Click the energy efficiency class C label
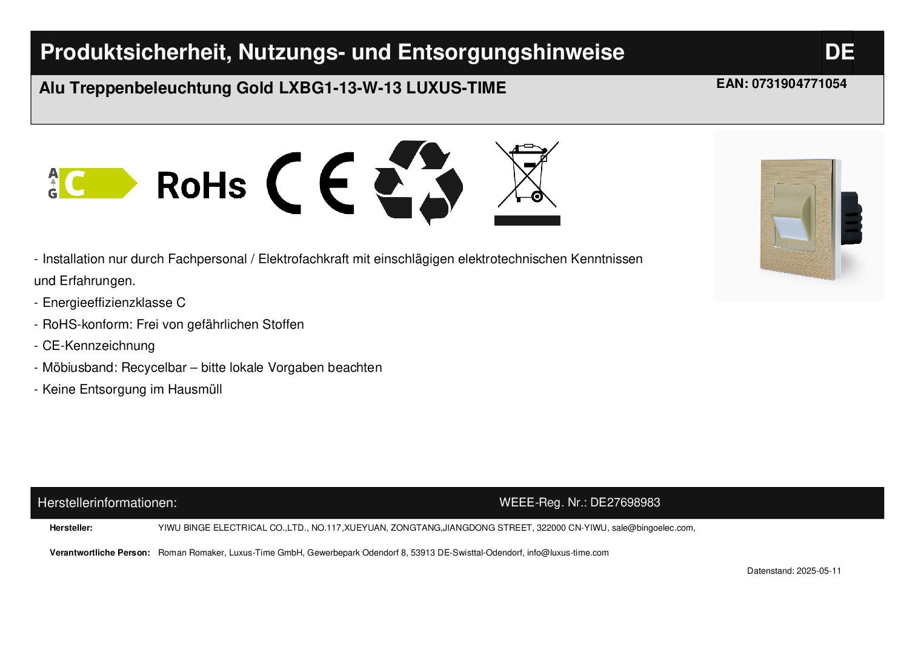This screenshot has height=652, width=921. (93, 183)
